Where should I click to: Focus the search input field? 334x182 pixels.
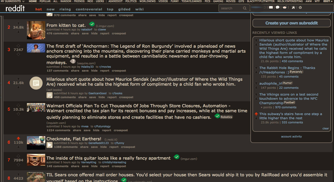pyautogui.click(x=231, y=8)
